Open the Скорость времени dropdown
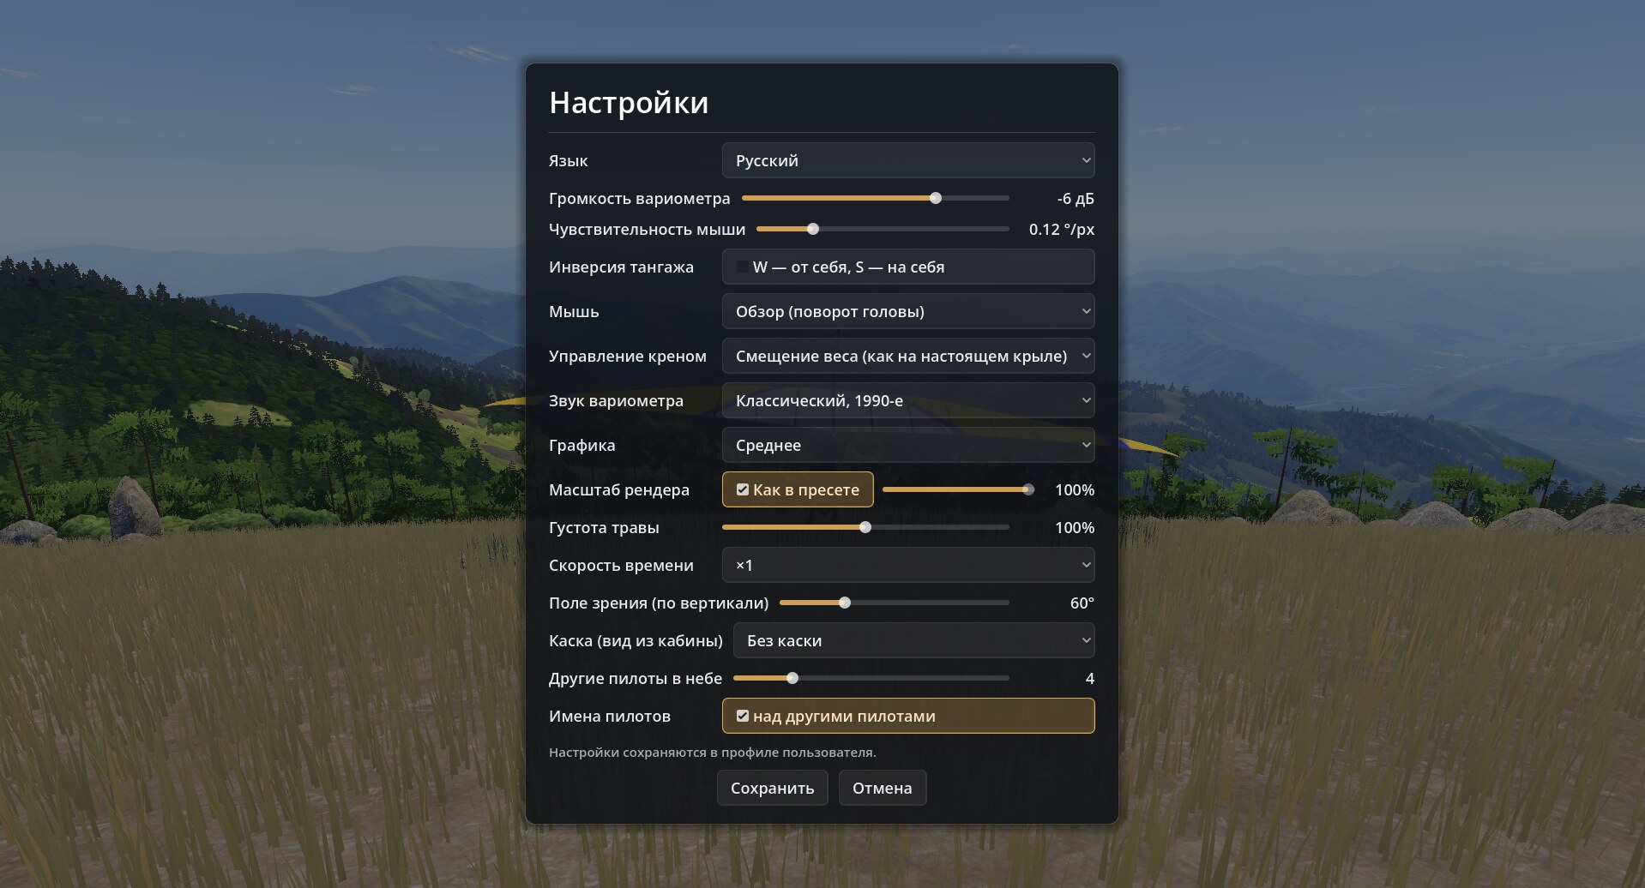The width and height of the screenshot is (1645, 888). click(x=908, y=565)
